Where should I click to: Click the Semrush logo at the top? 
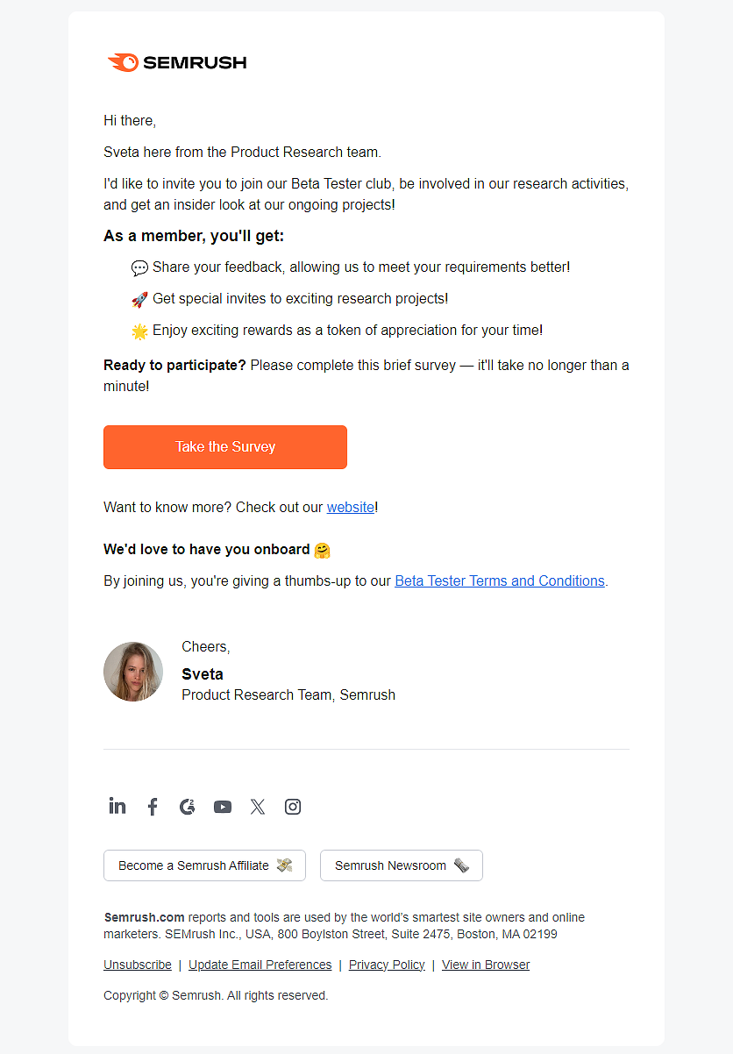pyautogui.click(x=175, y=61)
